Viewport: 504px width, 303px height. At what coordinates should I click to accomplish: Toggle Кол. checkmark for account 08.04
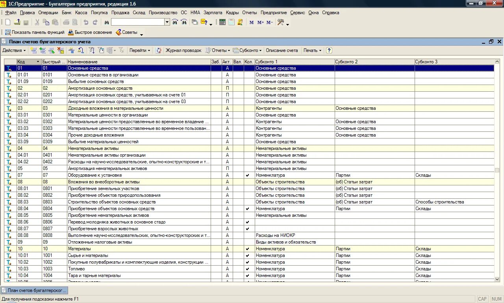(x=247, y=209)
